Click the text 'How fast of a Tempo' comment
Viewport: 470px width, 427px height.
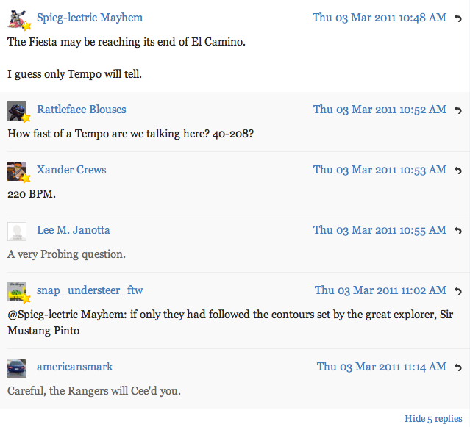pos(131,134)
